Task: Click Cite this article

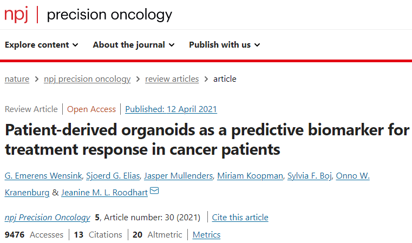Action: pyautogui.click(x=240, y=218)
